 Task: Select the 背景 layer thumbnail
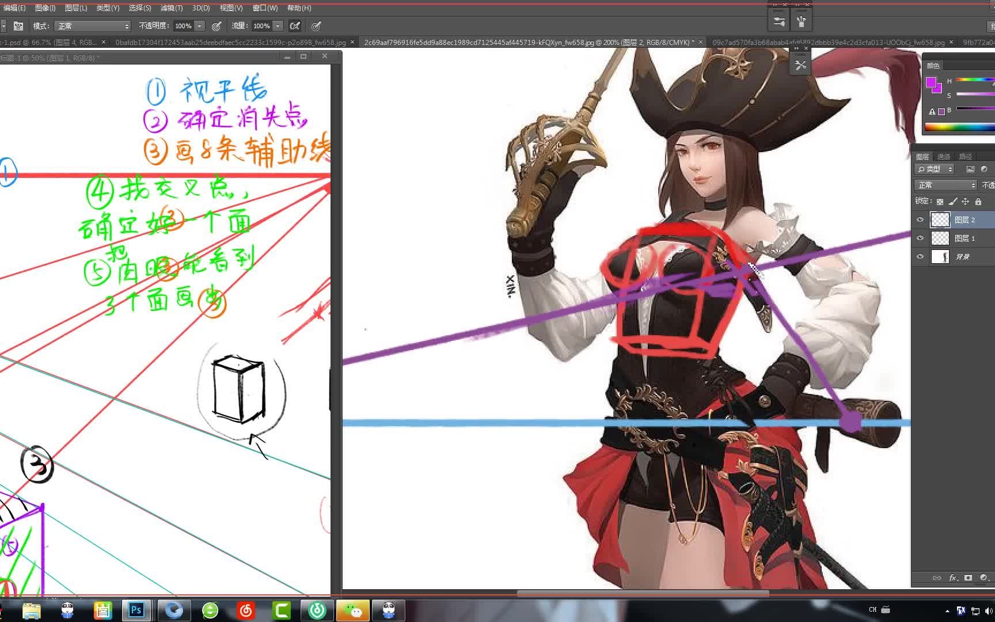[x=940, y=256]
